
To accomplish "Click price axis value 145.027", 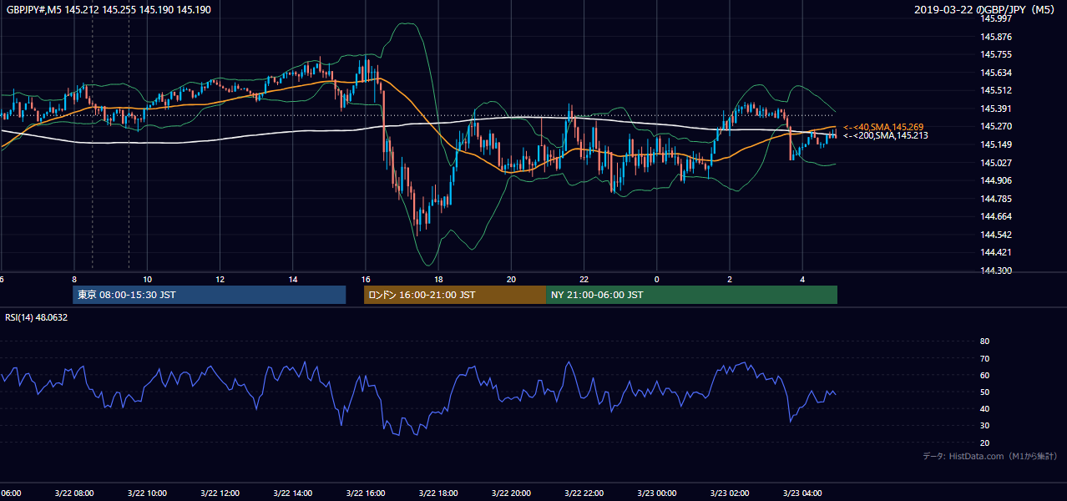I will [996, 163].
